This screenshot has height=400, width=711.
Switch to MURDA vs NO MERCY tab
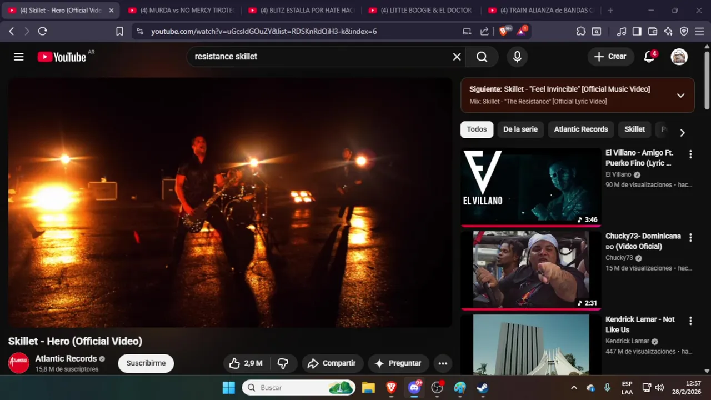click(181, 11)
